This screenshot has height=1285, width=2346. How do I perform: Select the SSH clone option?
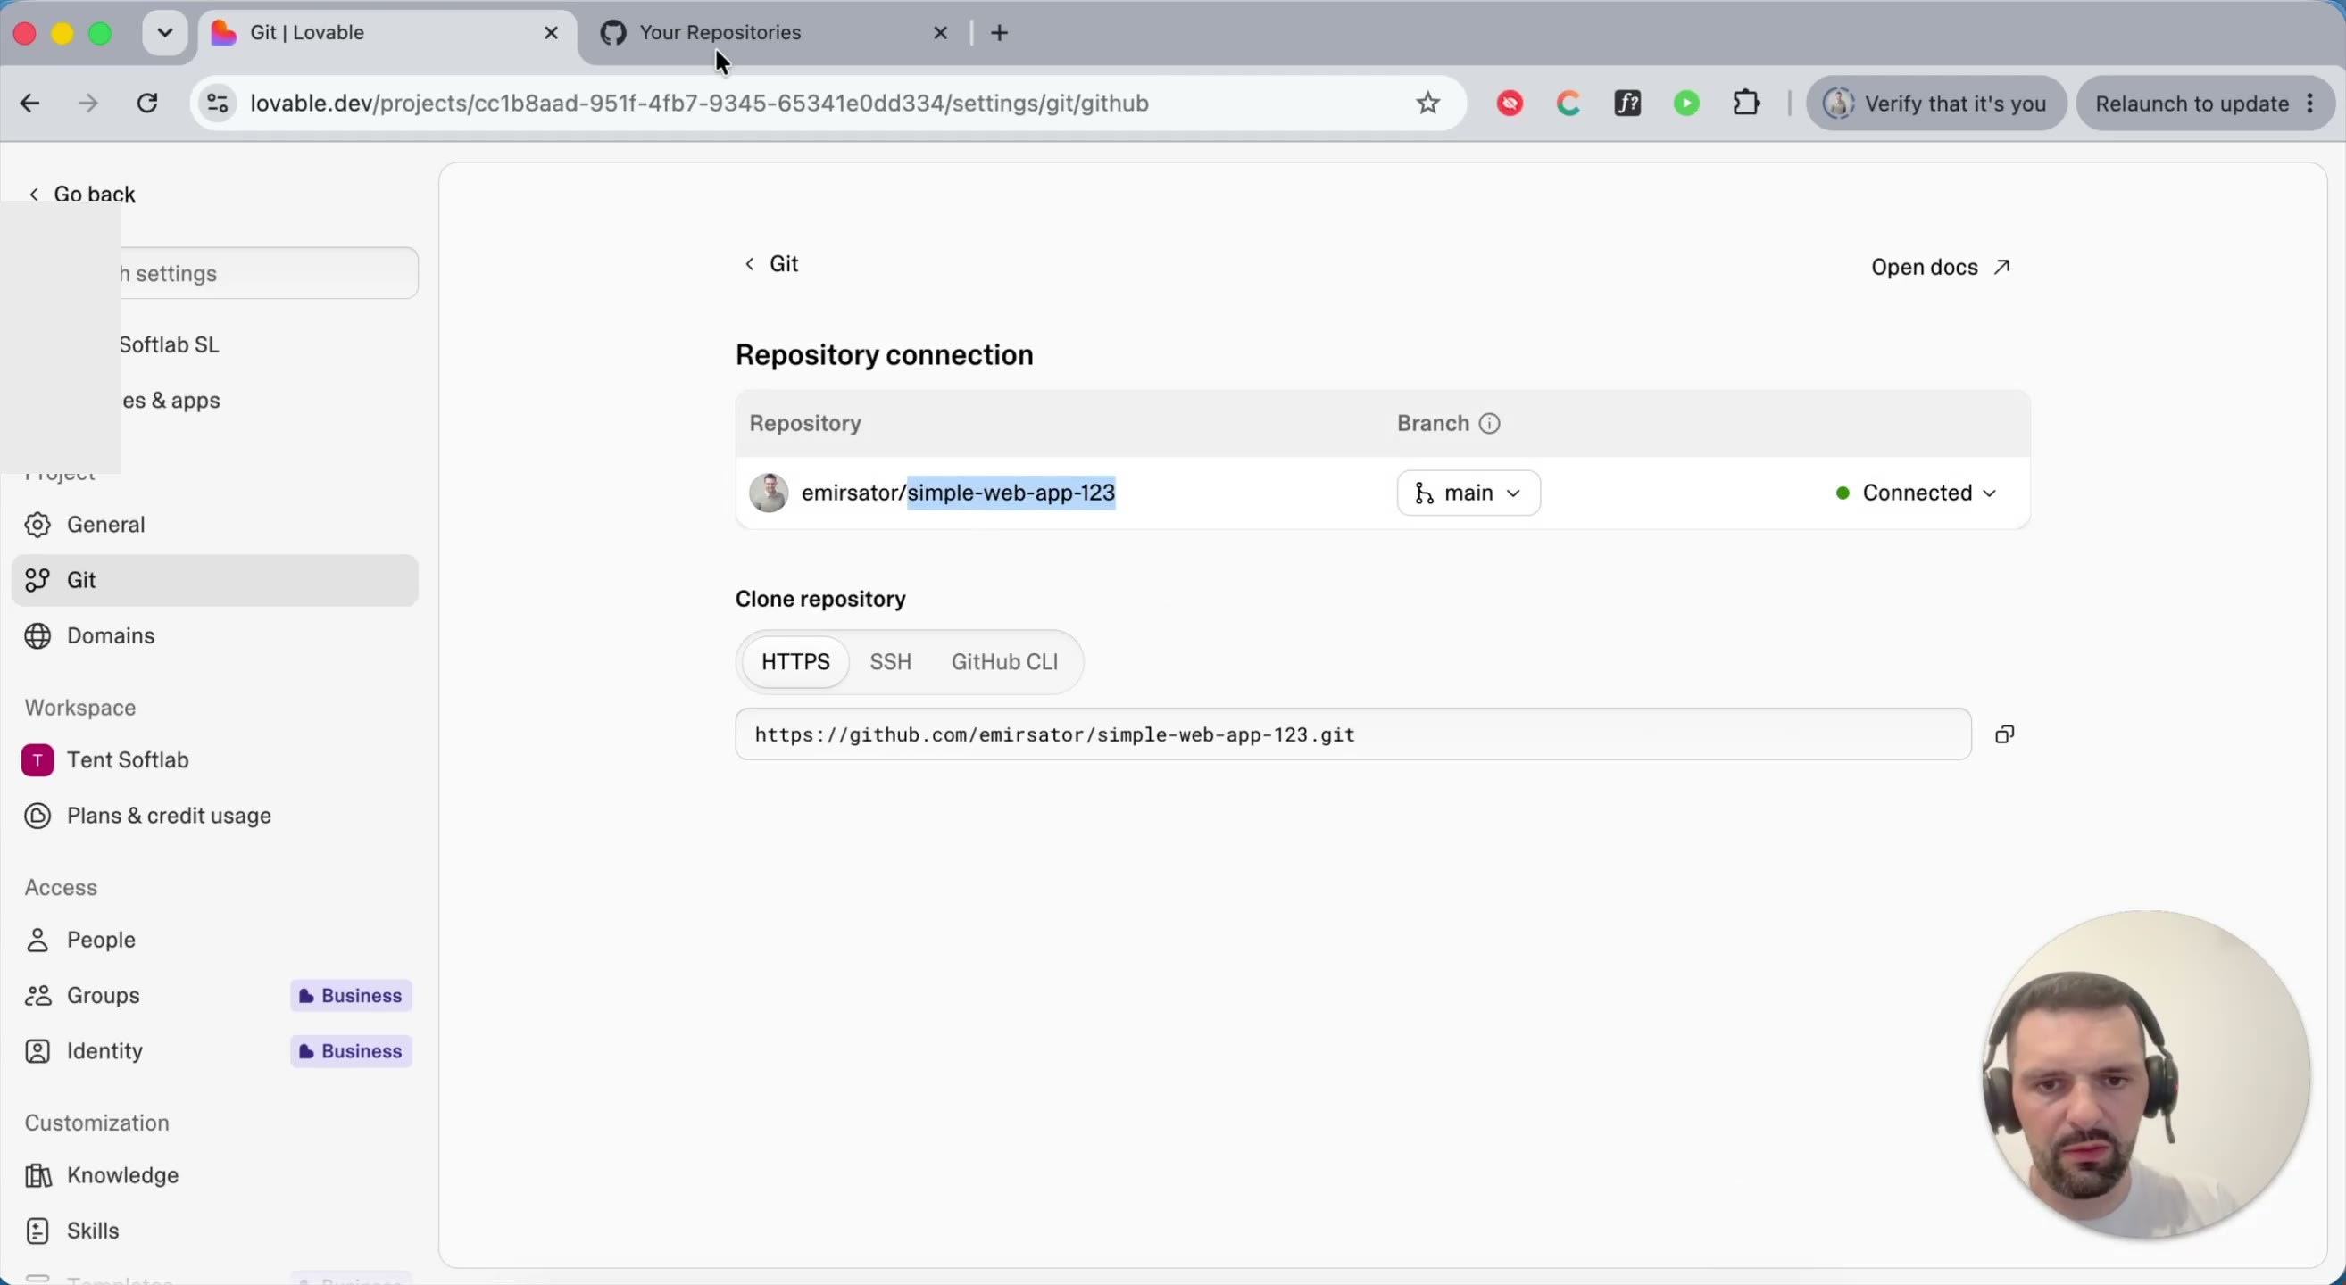tap(890, 661)
